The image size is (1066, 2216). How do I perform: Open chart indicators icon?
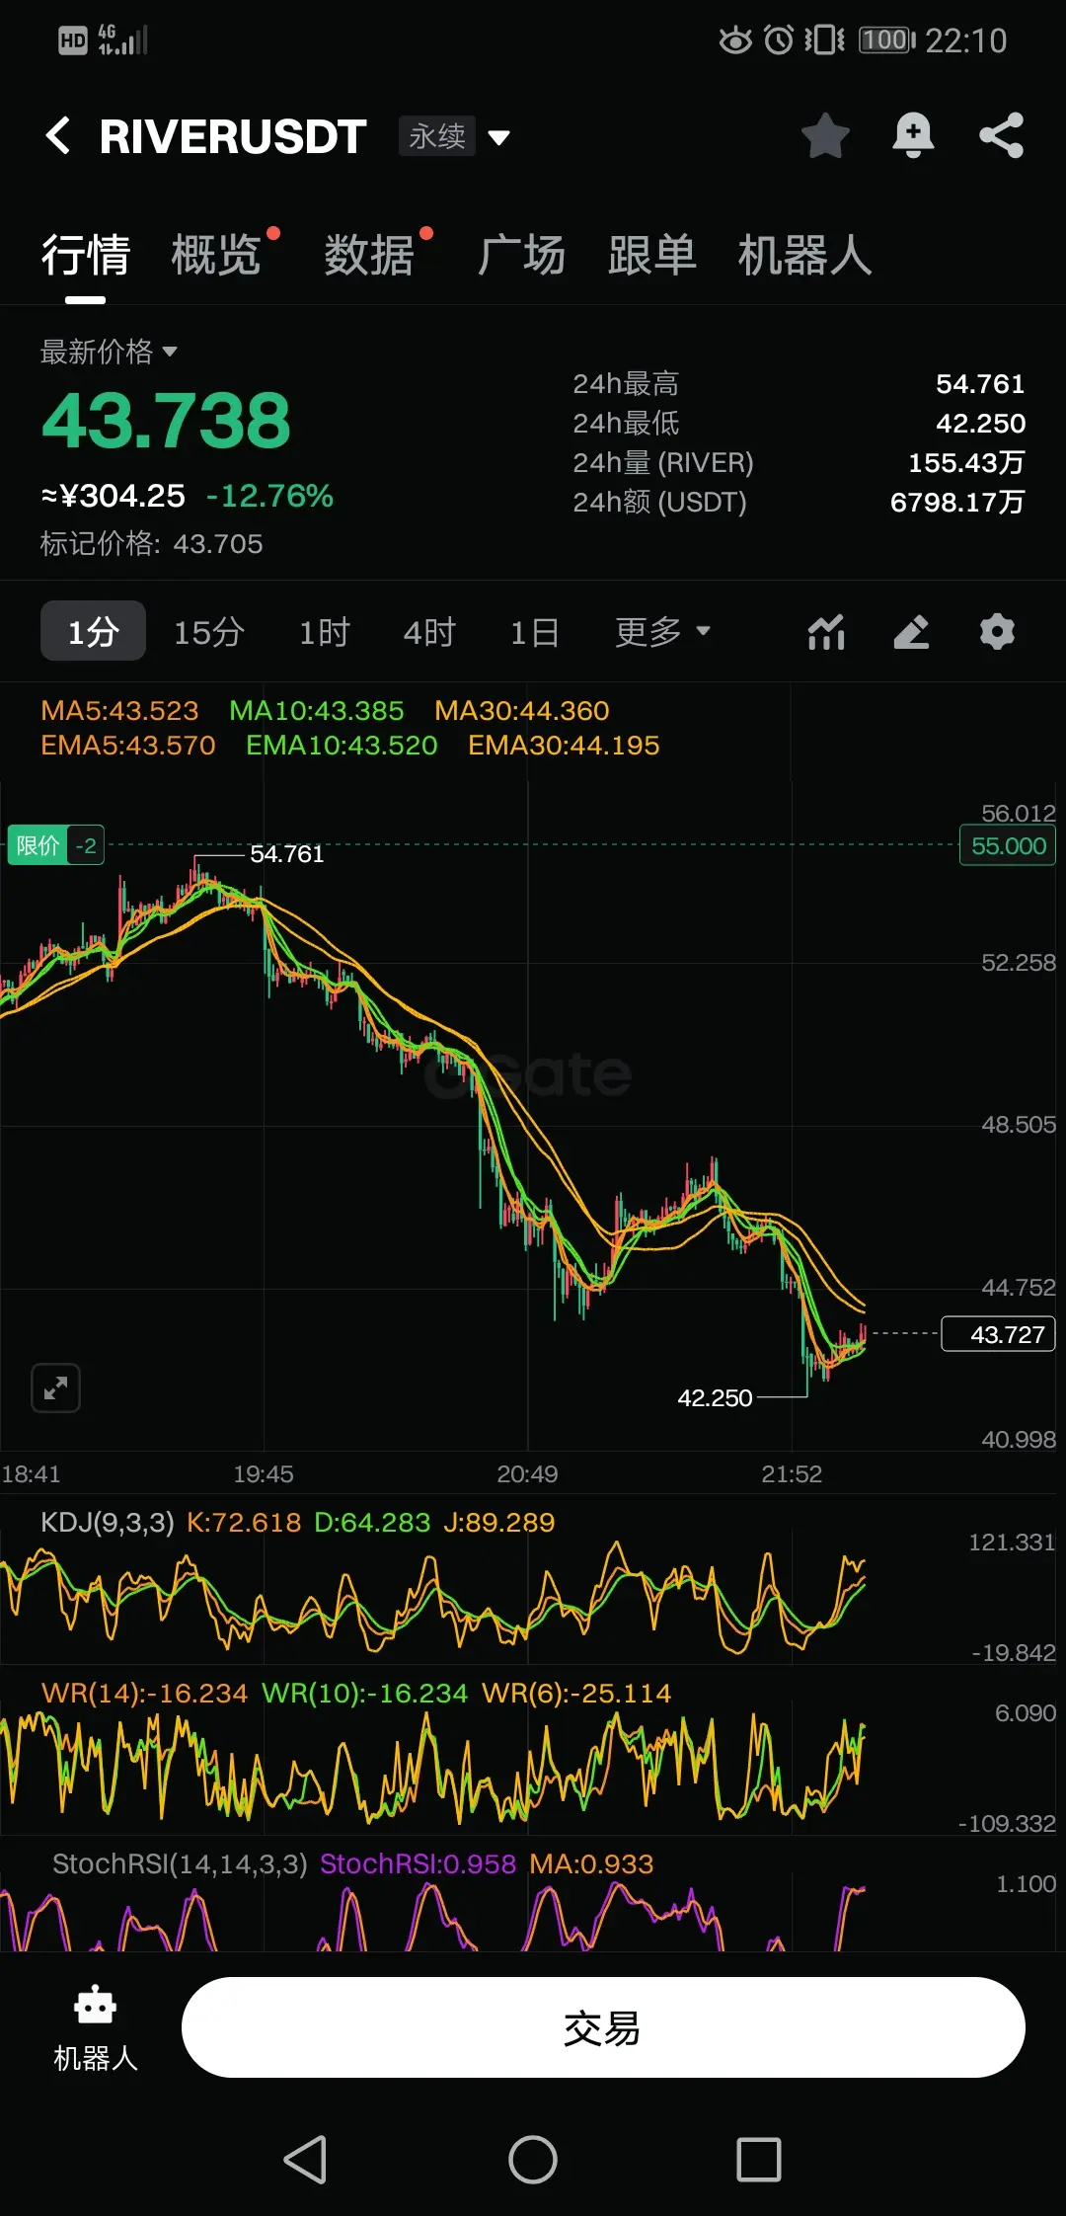coord(826,632)
